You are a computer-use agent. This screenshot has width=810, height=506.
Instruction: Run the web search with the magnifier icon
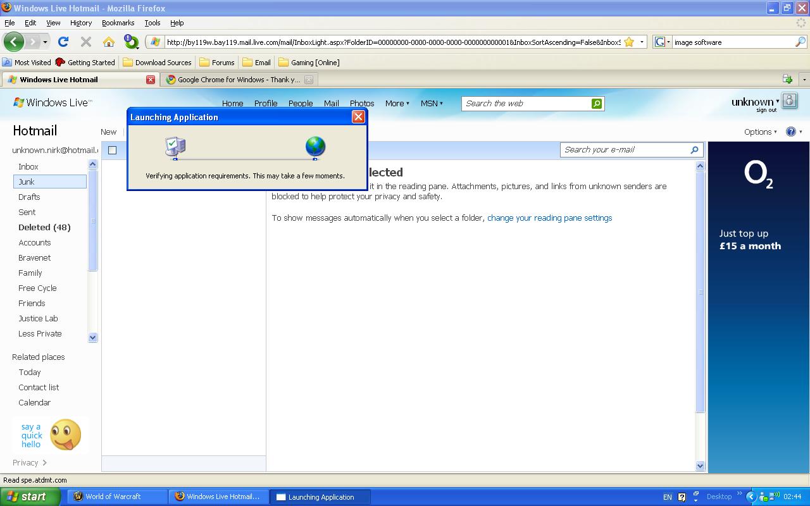click(x=801, y=42)
